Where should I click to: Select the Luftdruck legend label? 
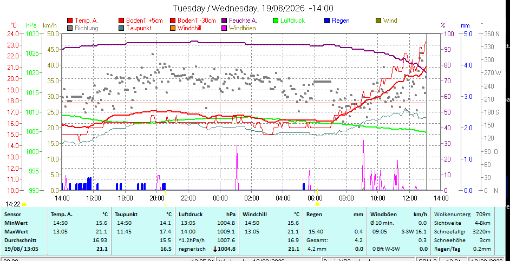292,21
